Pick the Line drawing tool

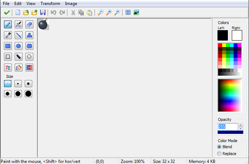click(19, 35)
